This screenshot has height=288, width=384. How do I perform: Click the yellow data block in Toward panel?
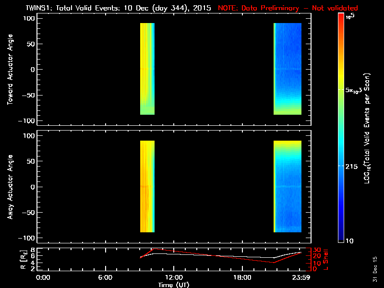click(x=147, y=69)
